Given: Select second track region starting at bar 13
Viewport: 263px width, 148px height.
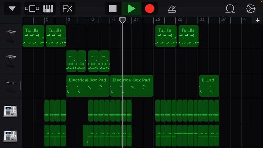Looking at the screenshot, I should [x=93, y=61].
